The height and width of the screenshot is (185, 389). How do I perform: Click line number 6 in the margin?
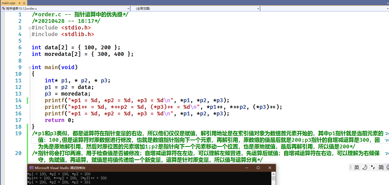pos(20,48)
